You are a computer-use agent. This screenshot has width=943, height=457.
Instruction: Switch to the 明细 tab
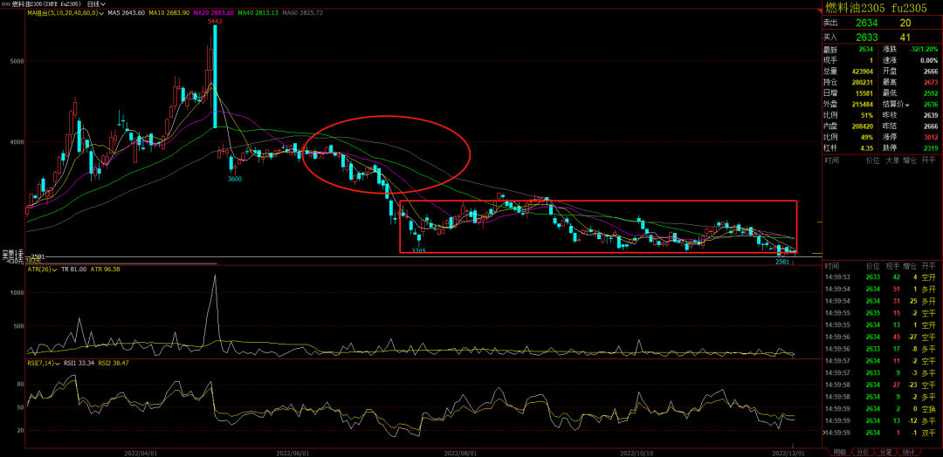(839, 452)
